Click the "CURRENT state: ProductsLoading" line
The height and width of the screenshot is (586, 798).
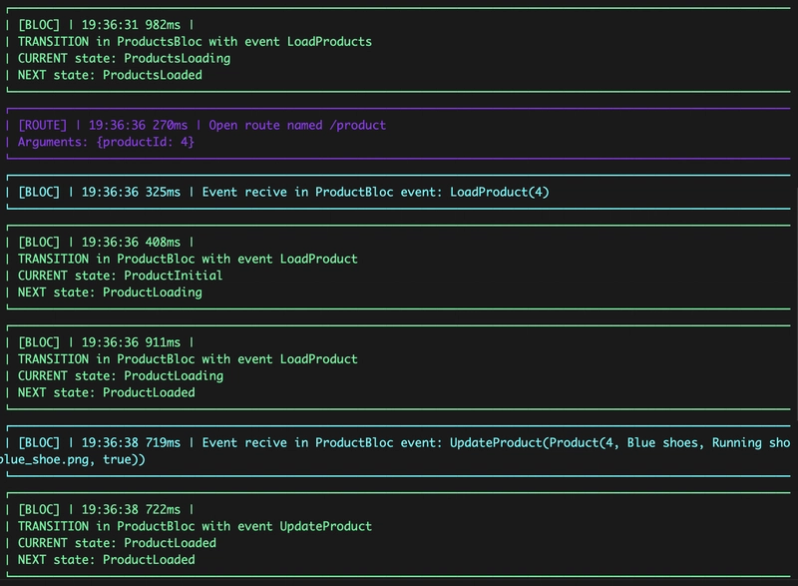pyautogui.click(x=124, y=59)
